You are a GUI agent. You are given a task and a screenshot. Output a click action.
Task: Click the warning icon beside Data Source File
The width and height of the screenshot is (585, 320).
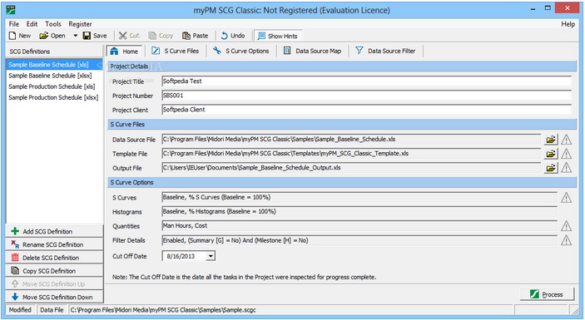point(567,140)
